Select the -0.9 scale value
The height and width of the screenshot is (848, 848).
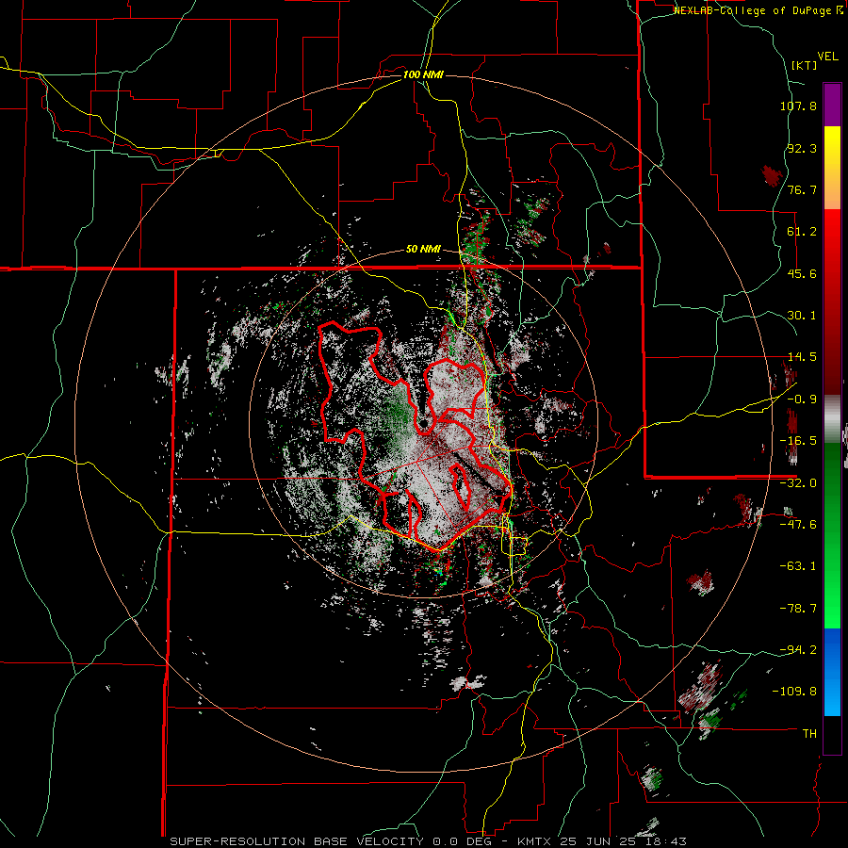[802, 400]
